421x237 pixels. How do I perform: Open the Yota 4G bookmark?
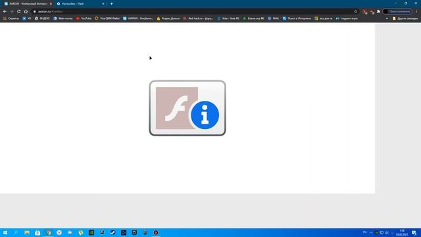click(228, 18)
